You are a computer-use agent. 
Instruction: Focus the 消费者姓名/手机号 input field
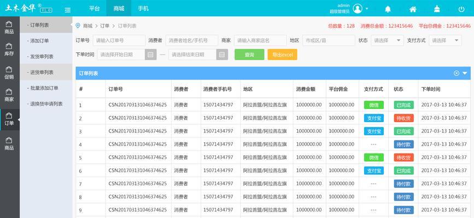click(192, 40)
